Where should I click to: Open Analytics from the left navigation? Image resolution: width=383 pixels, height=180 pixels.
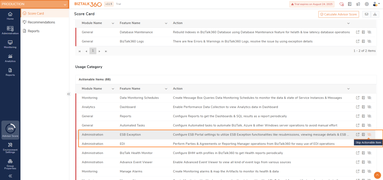coord(10,58)
